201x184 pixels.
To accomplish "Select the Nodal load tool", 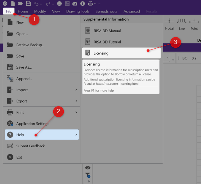I will (x=169, y=24).
